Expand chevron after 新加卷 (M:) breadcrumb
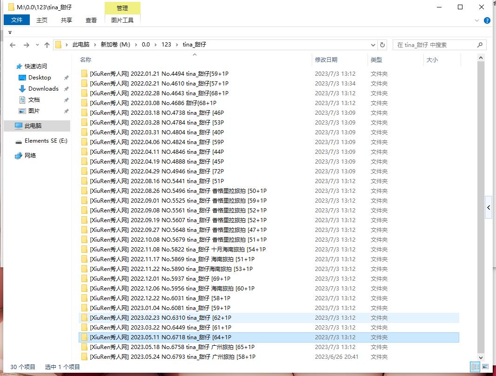This screenshot has width=496, height=376. pyautogui.click(x=136, y=45)
